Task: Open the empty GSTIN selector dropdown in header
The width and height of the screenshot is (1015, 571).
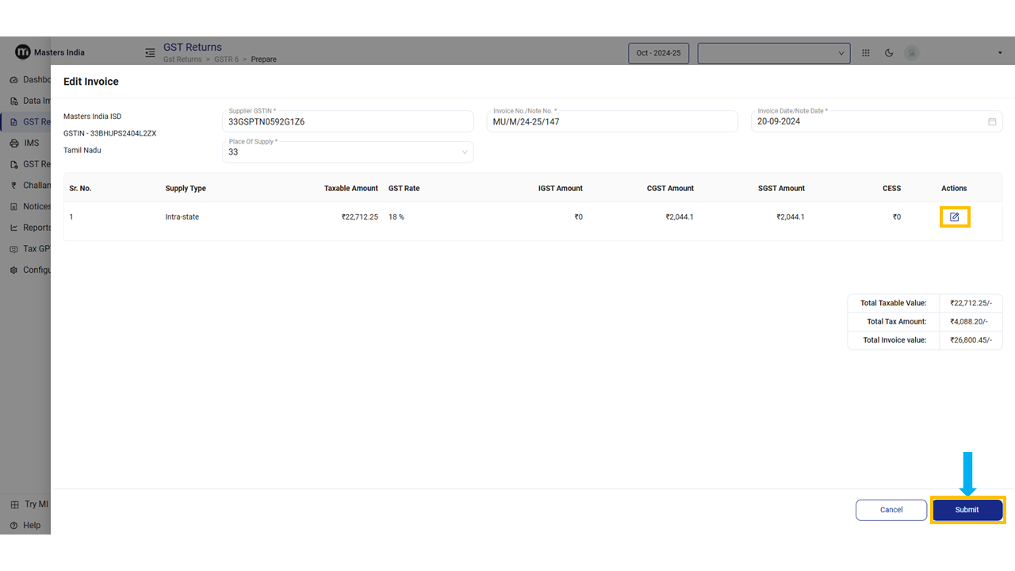Action: point(773,53)
